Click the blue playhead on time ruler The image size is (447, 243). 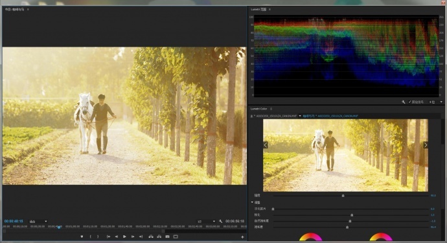pyautogui.click(x=59, y=227)
